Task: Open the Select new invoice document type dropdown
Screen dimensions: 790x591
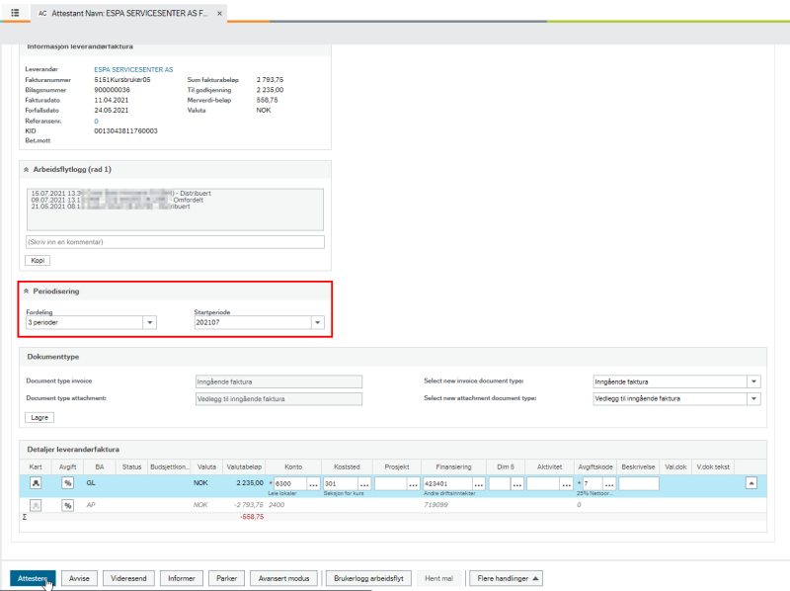Action: pos(753,381)
